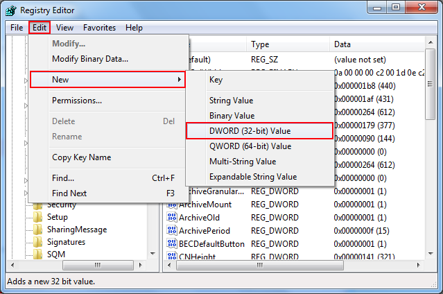Click the values list scroll up arrow

(431, 42)
